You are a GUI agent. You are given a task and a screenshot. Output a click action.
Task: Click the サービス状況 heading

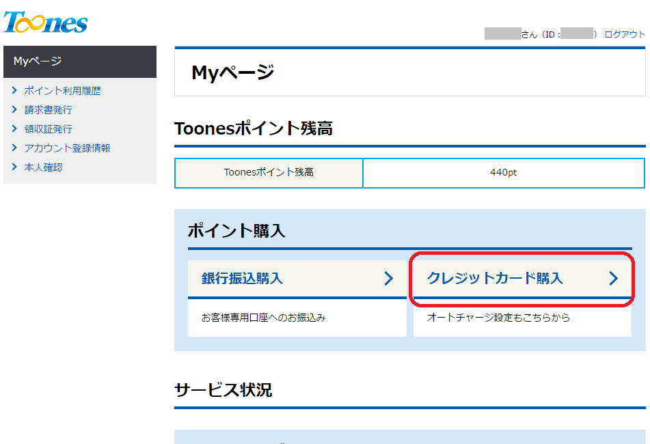point(223,390)
